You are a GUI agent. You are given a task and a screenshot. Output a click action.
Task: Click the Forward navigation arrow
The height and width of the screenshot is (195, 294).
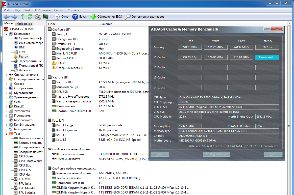(14, 17)
